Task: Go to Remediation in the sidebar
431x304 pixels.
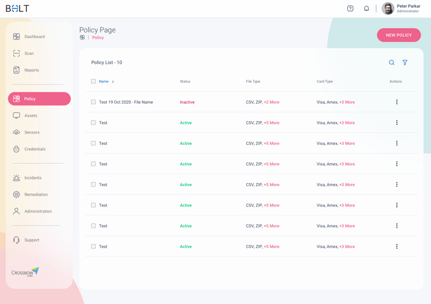Action: pos(36,195)
